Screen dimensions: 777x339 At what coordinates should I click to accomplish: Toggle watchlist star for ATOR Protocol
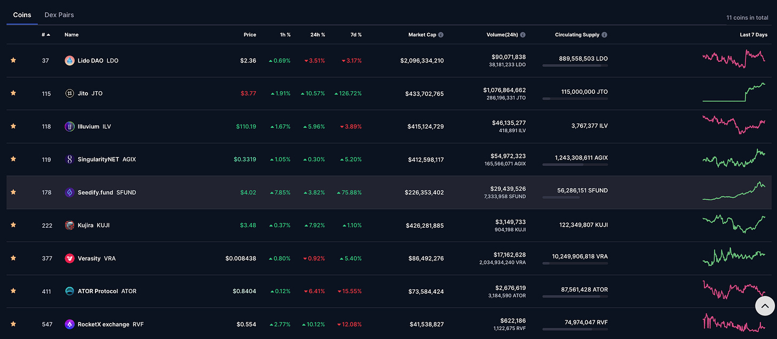(13, 291)
